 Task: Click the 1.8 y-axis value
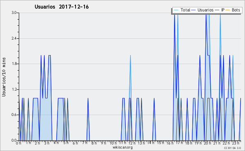(x=14, y=64)
